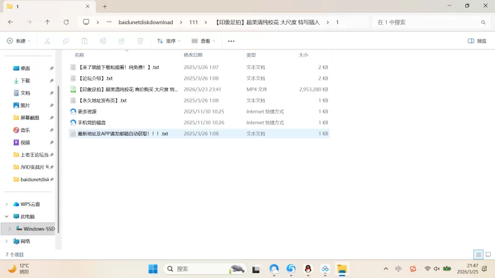This screenshot has height=278, width=495.
Task: Go up one folder level
Action: [48, 22]
